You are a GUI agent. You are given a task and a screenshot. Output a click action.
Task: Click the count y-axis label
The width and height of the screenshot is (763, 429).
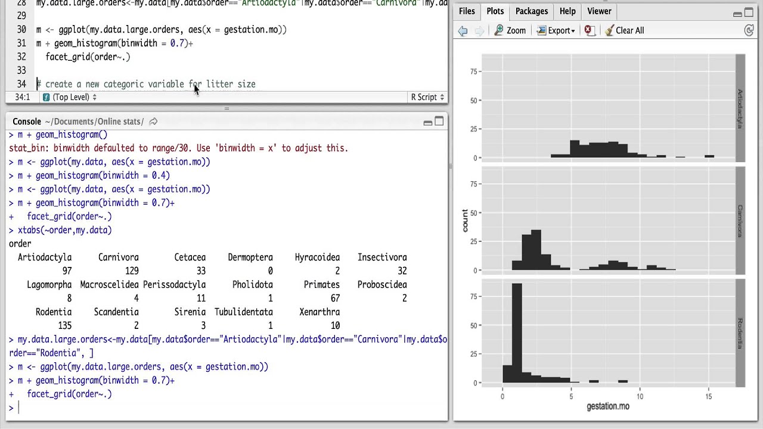point(465,220)
